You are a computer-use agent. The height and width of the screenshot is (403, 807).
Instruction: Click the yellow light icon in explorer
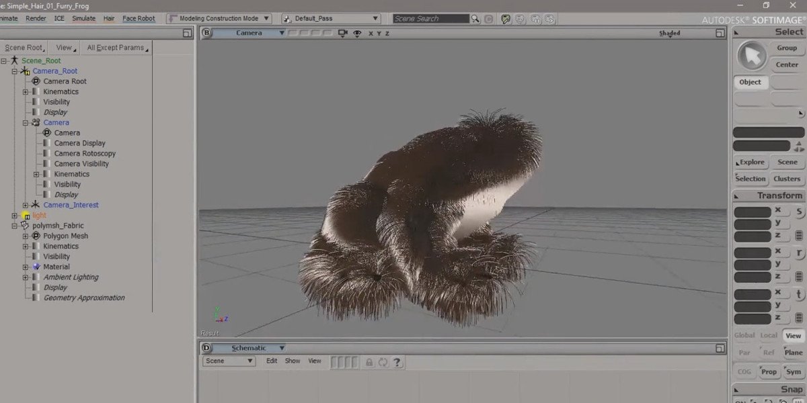coord(26,216)
